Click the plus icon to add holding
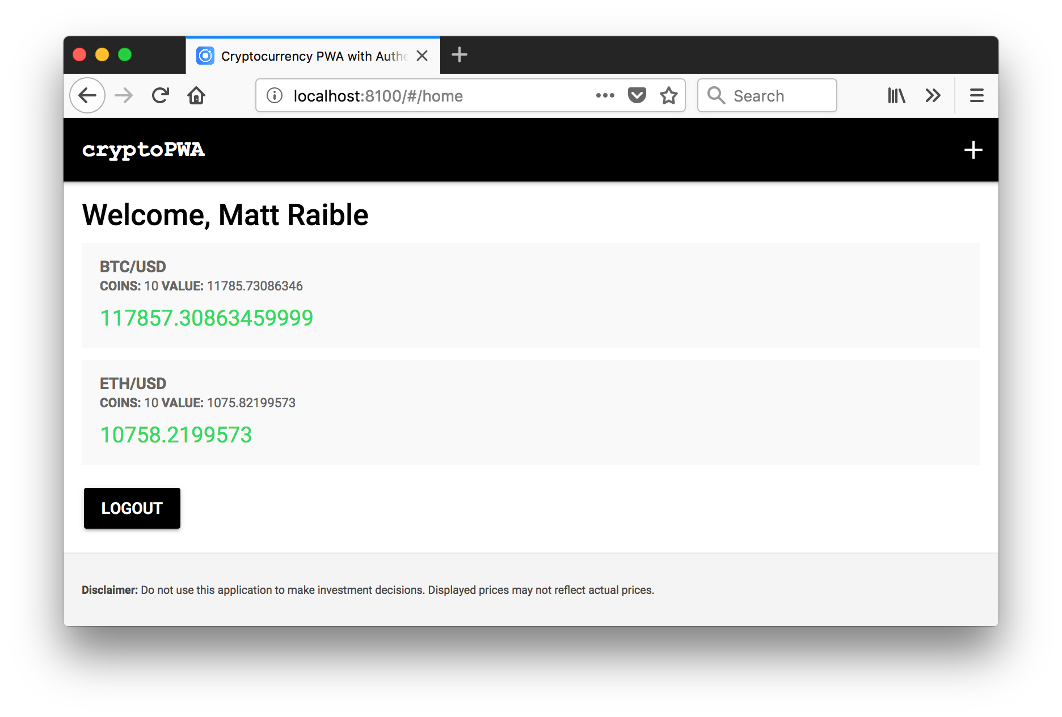The height and width of the screenshot is (717, 1062). pos(973,150)
